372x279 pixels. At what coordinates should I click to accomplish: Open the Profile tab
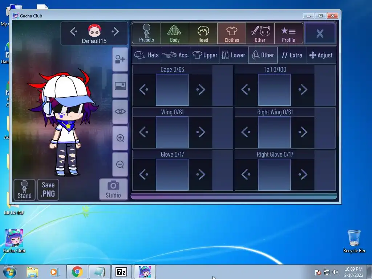[x=289, y=33]
